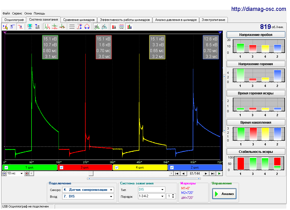Start playback with the green play arrow

click(219, 174)
